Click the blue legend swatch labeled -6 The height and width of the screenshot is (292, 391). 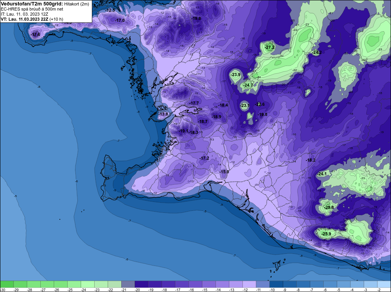point(330,284)
